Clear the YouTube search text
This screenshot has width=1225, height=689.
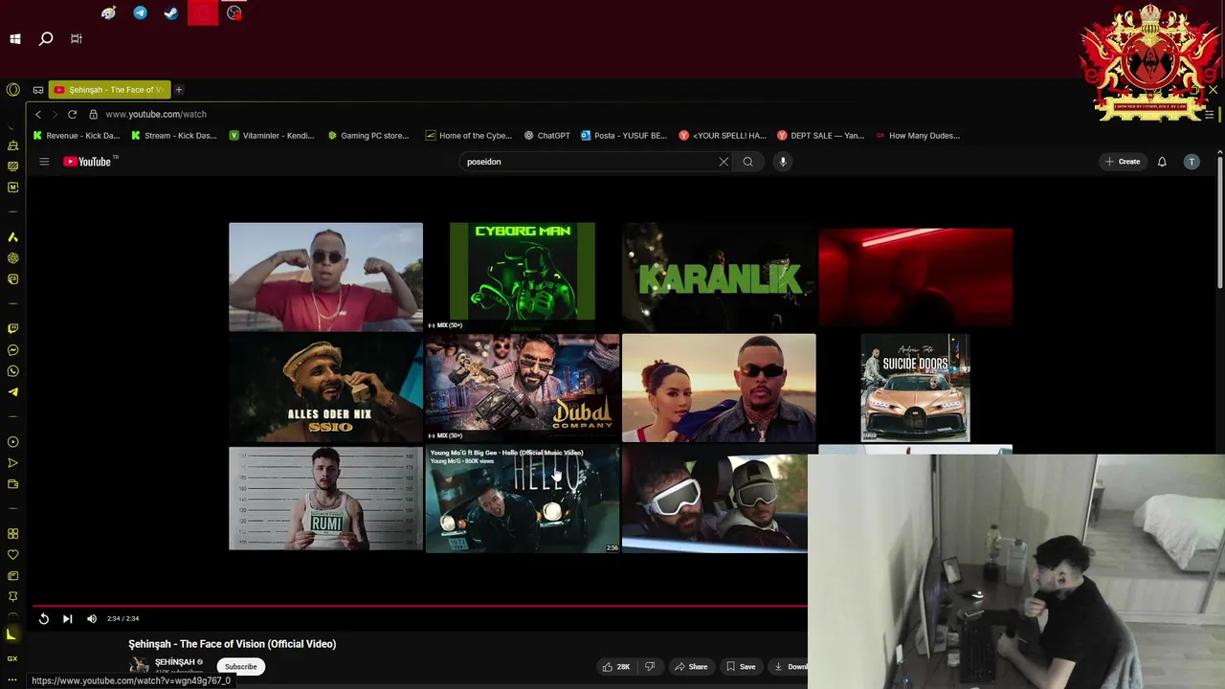coord(724,162)
